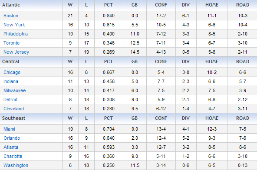This screenshot has height=170, width=257.
Task: Click the Atlantic division header label
Action: click(11, 5)
